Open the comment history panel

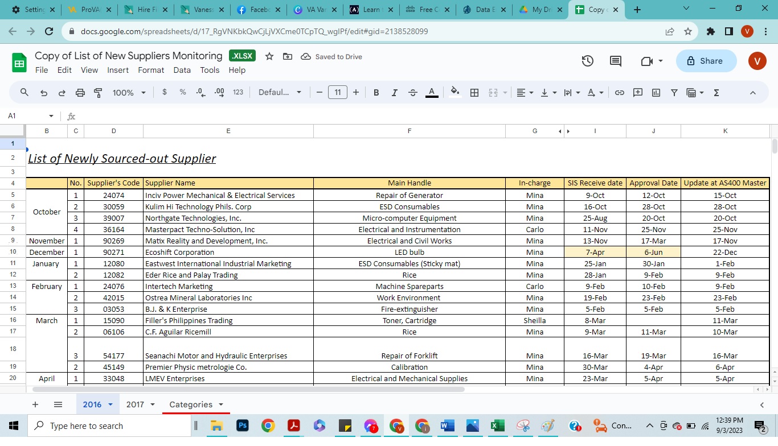point(616,61)
